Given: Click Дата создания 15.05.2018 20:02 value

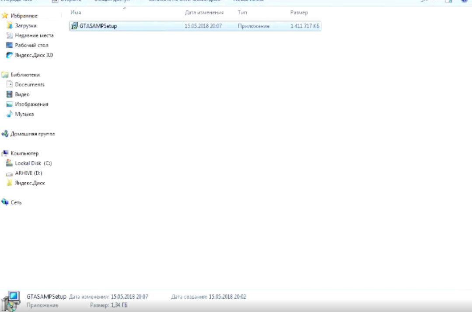Looking at the screenshot, I should [227, 297].
